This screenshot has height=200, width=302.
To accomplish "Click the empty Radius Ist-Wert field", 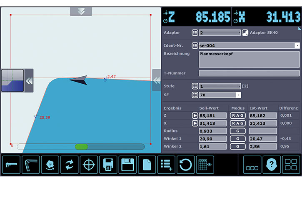I will click(263, 131).
